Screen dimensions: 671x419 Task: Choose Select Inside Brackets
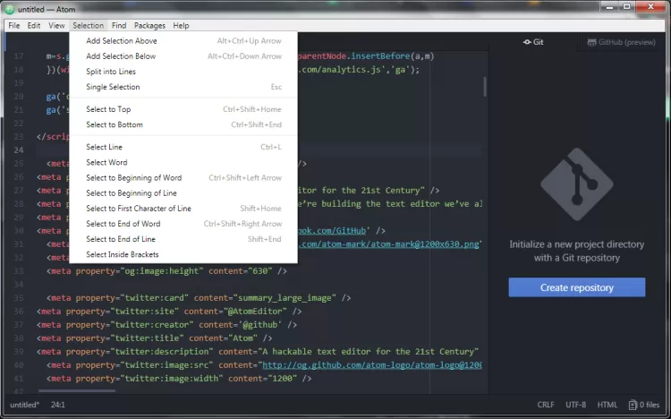(183, 254)
